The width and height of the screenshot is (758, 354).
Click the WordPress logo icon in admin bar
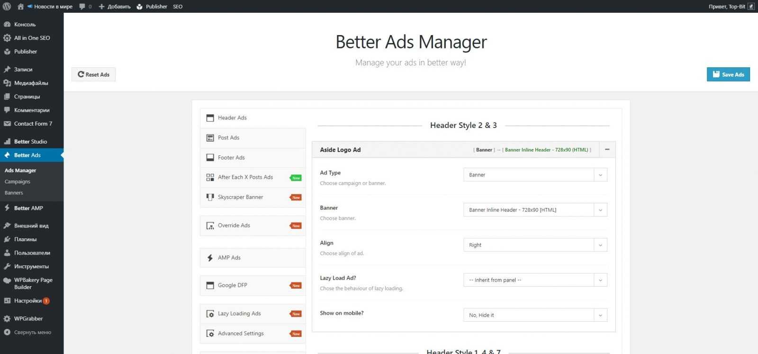[7, 6]
